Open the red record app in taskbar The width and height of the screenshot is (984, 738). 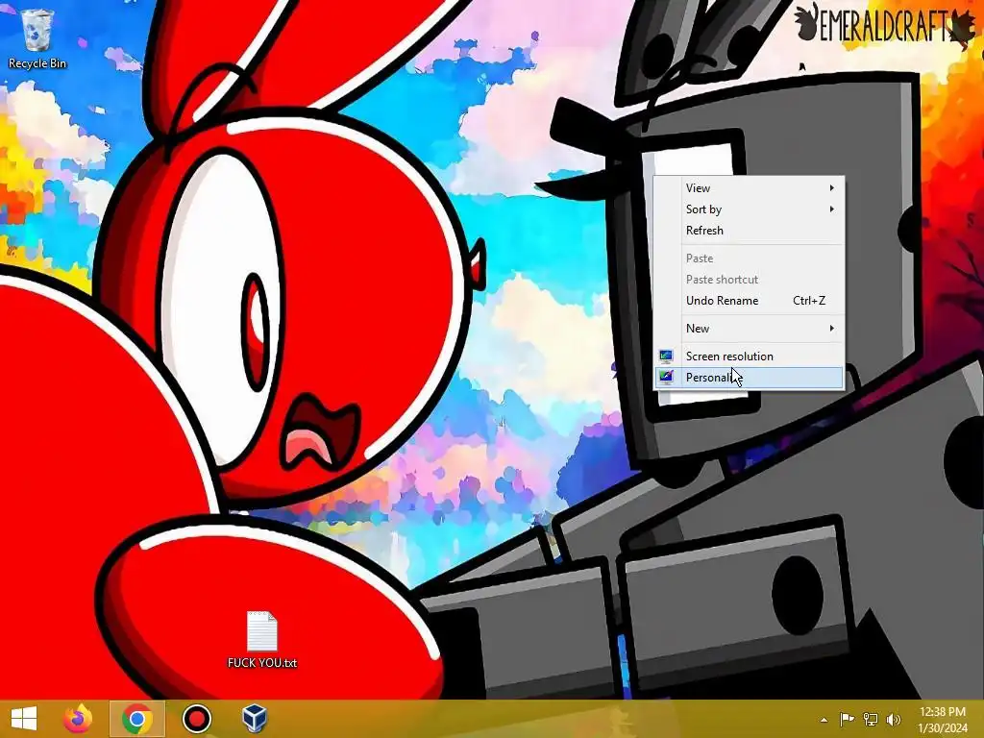[196, 719]
